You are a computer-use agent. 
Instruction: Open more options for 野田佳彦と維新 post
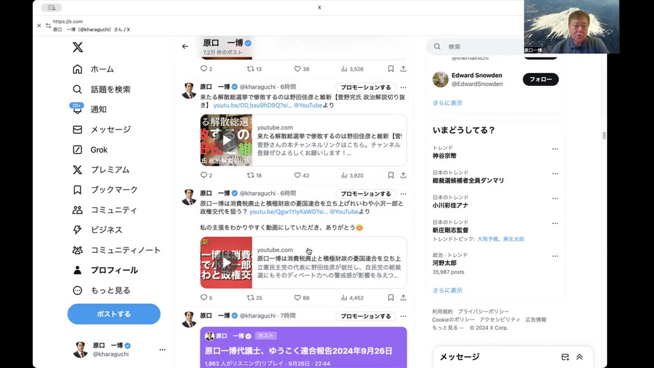[x=403, y=88]
